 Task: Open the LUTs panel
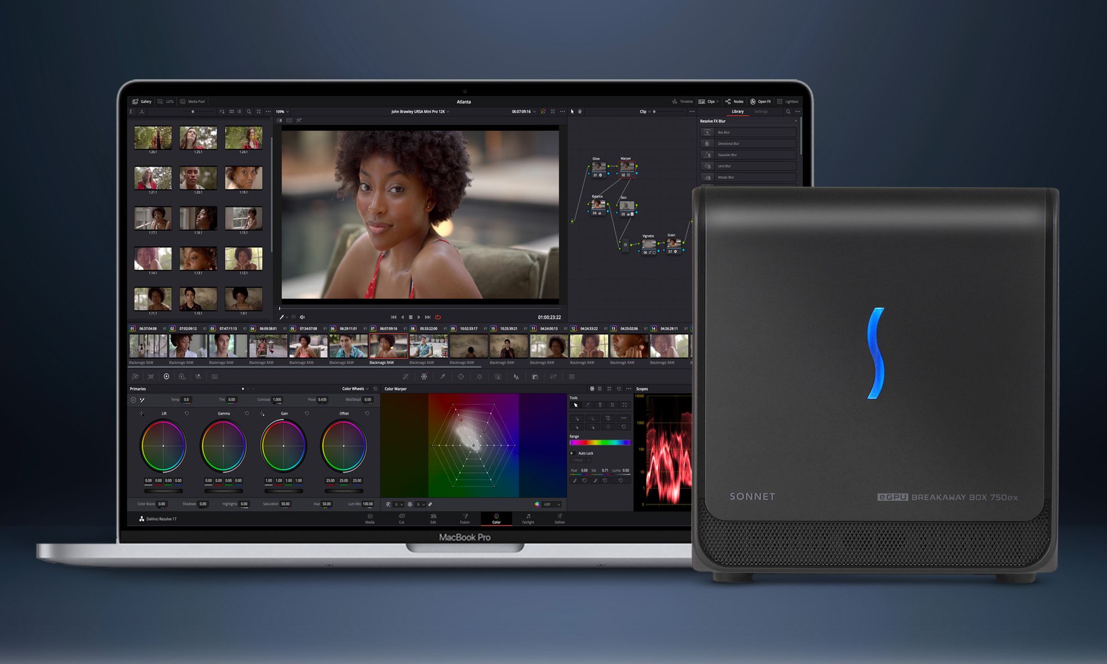165,101
